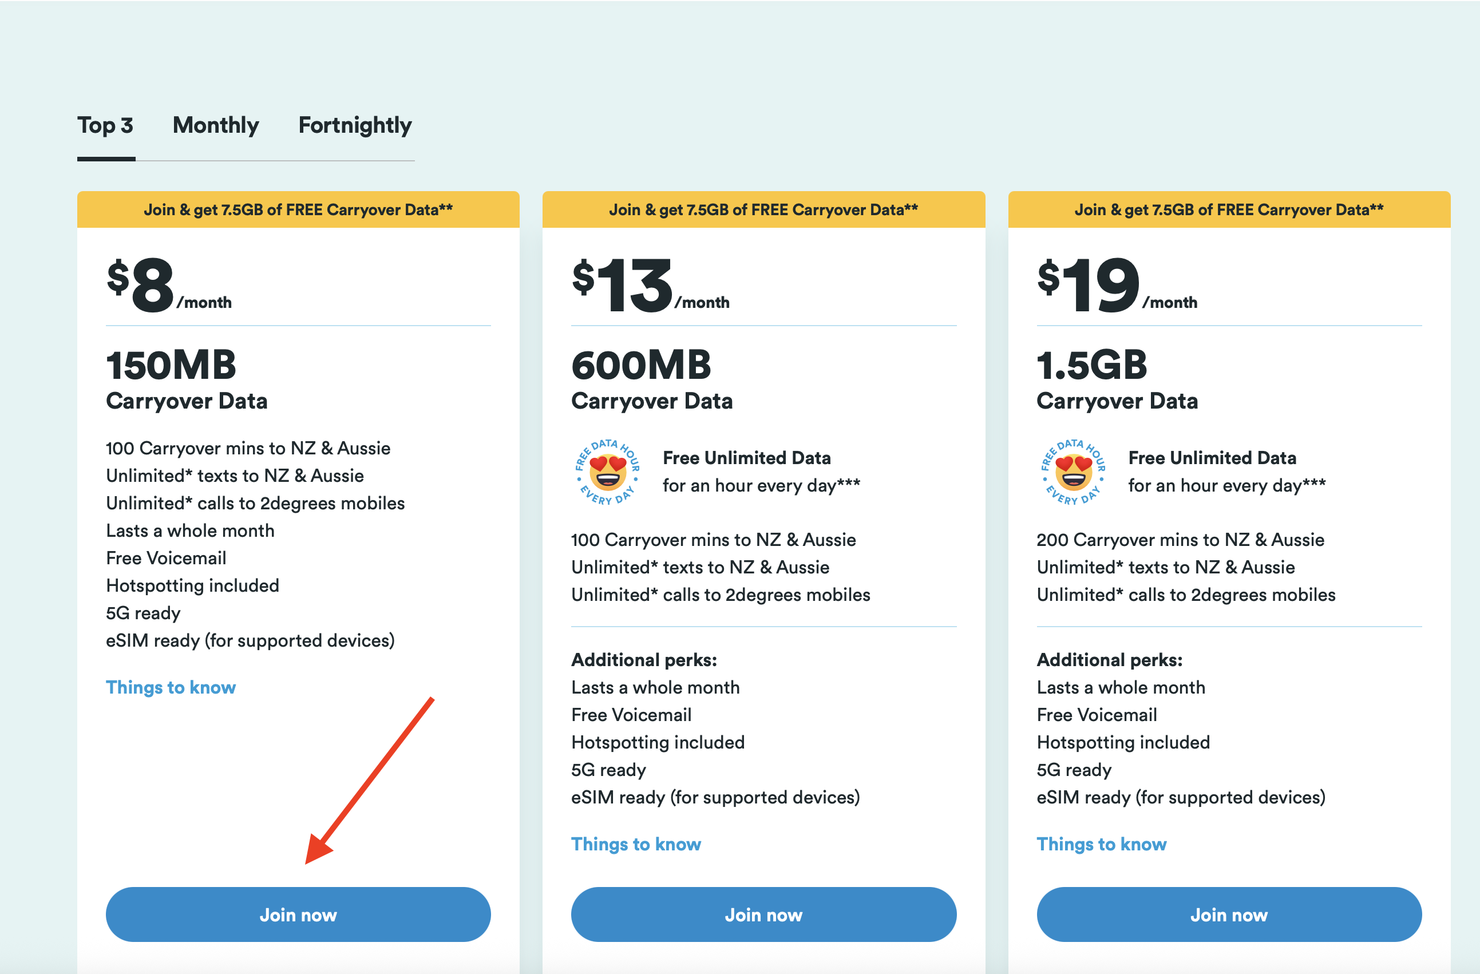The height and width of the screenshot is (974, 1480).
Task: Click the yellow Carryover Data banner above $19
Action: point(1228,209)
